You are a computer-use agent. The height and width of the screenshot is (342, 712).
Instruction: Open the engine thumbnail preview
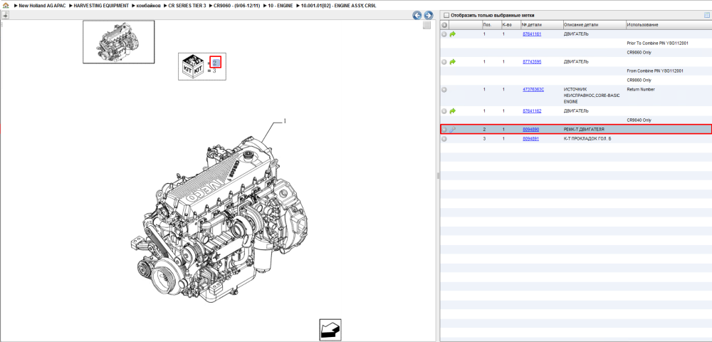pos(118,42)
